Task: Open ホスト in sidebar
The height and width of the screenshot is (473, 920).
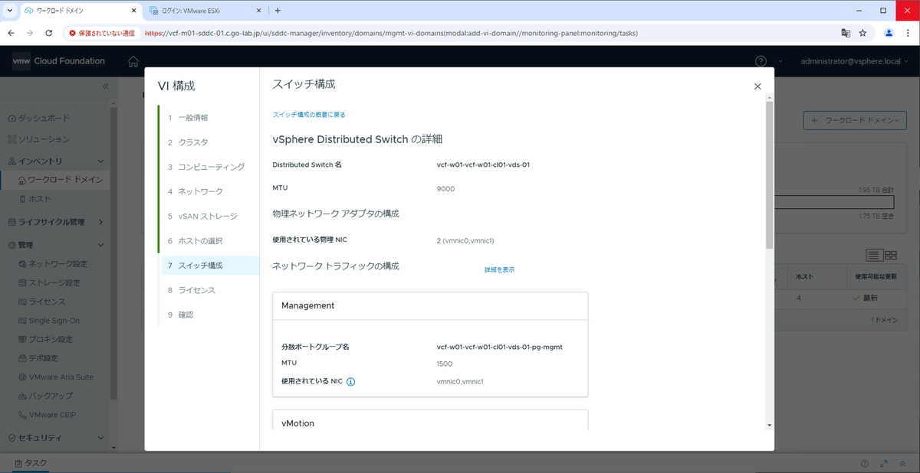Action: coord(34,199)
